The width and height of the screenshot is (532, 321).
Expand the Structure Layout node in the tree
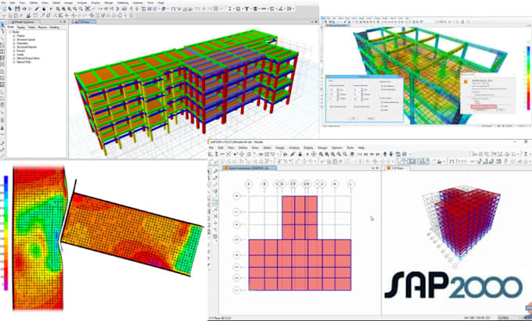coord(14,40)
